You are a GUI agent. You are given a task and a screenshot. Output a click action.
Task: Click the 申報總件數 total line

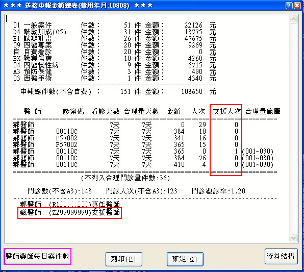click(x=118, y=91)
